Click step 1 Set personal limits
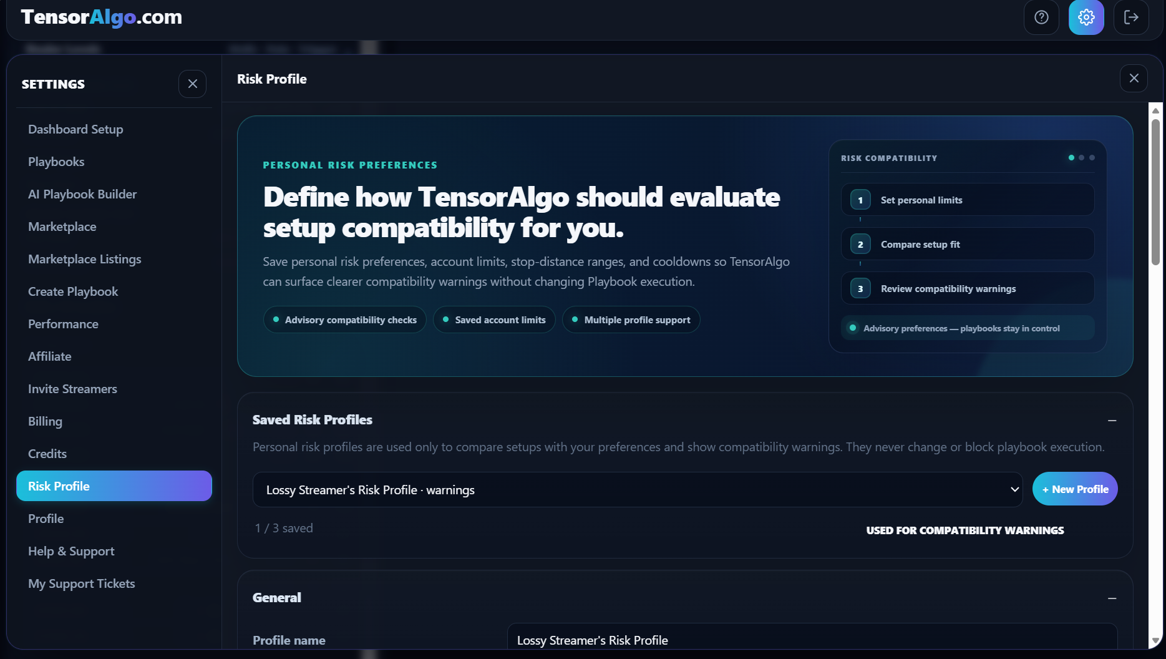The height and width of the screenshot is (659, 1166). pyautogui.click(x=968, y=200)
